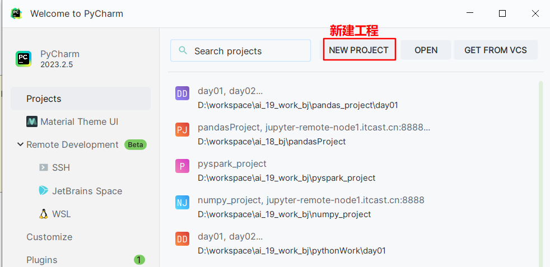Image resolution: width=550 pixels, height=267 pixels.
Task: Click GET FROM VCS button
Action: pos(496,50)
